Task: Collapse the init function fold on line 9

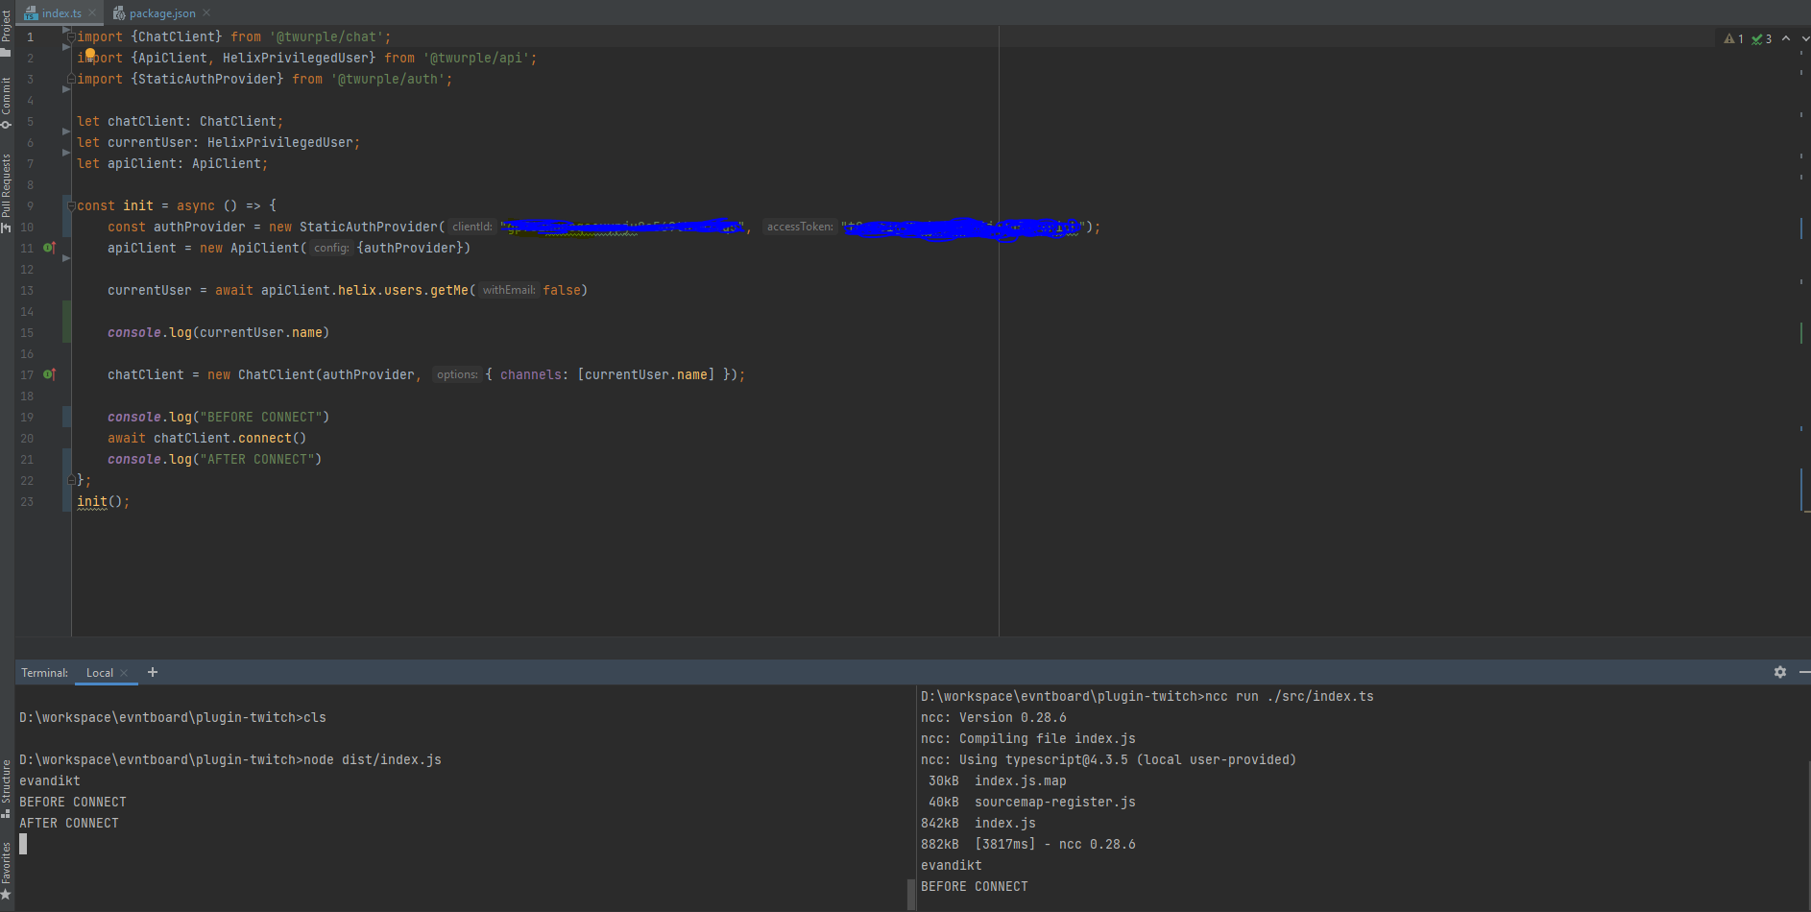Action: pos(70,205)
